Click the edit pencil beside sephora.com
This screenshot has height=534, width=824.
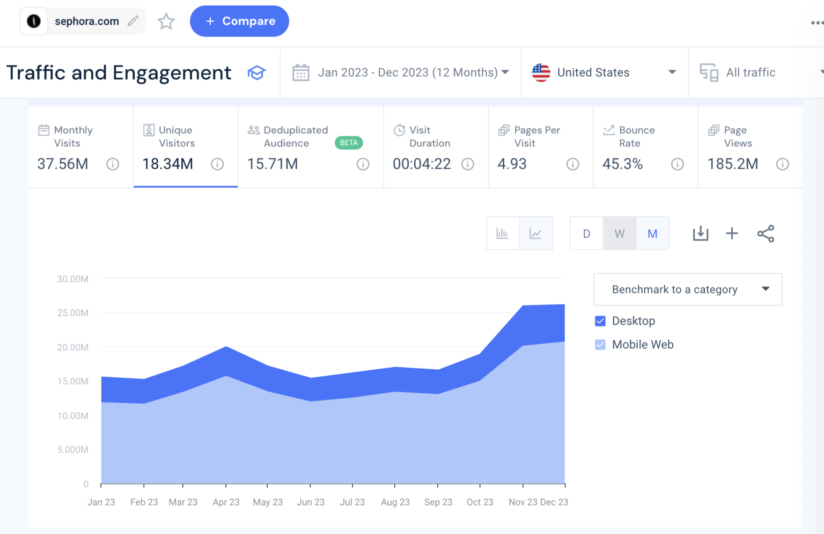132,21
